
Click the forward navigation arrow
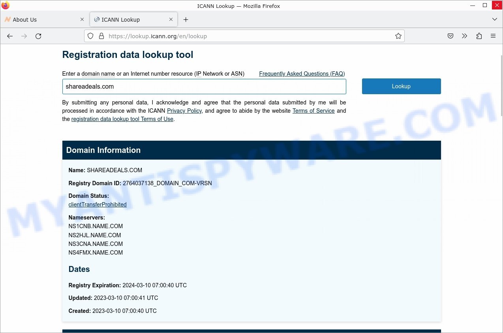click(24, 36)
